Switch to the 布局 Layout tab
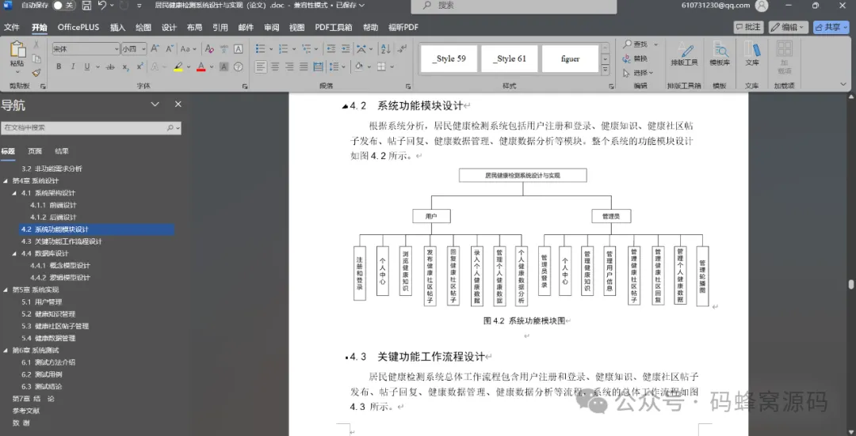 click(x=194, y=27)
